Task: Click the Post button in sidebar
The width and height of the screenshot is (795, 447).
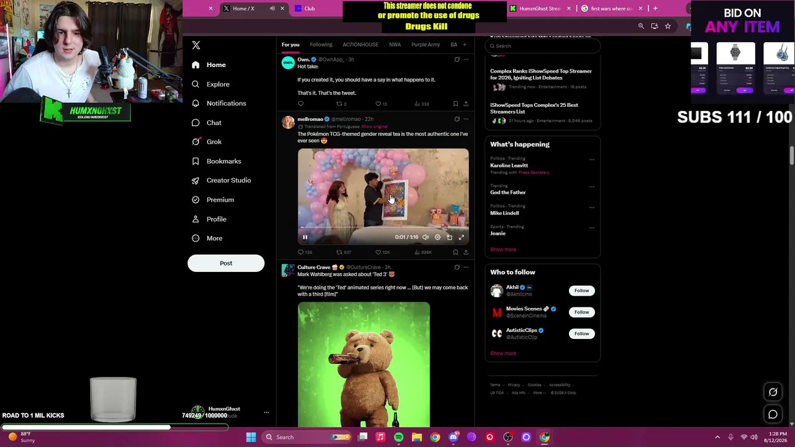Action: (x=226, y=263)
